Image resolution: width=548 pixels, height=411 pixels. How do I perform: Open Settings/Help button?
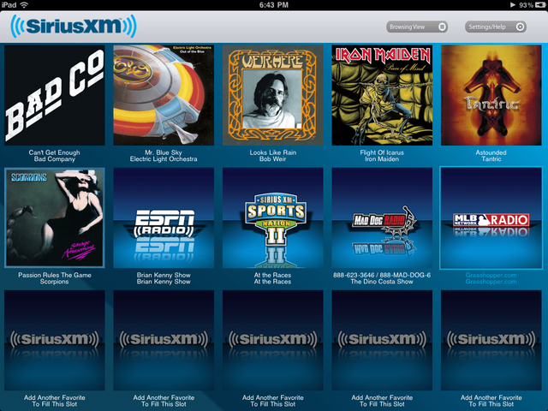click(x=495, y=27)
